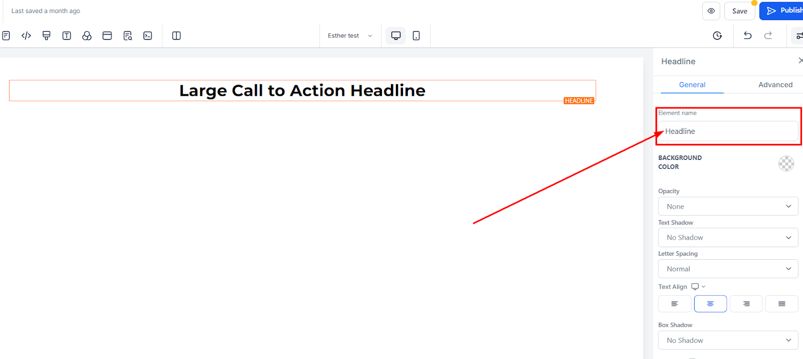Click the version history clock icon

click(717, 36)
